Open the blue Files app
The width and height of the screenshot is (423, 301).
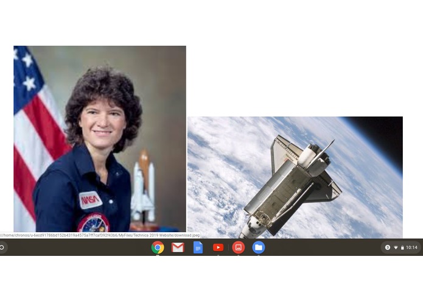(259, 247)
